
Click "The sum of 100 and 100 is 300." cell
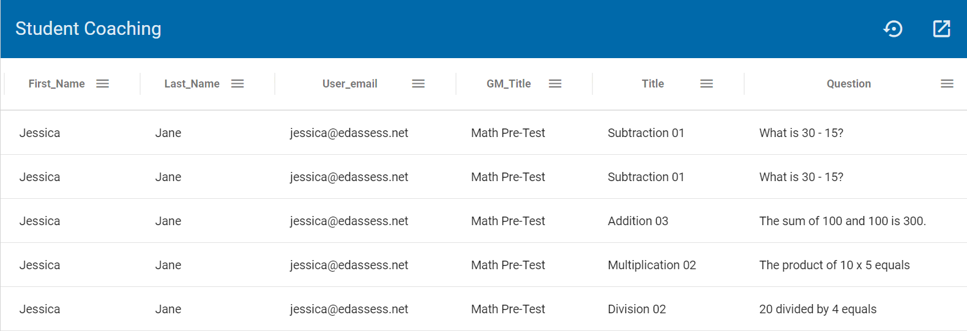pyautogui.click(x=842, y=221)
